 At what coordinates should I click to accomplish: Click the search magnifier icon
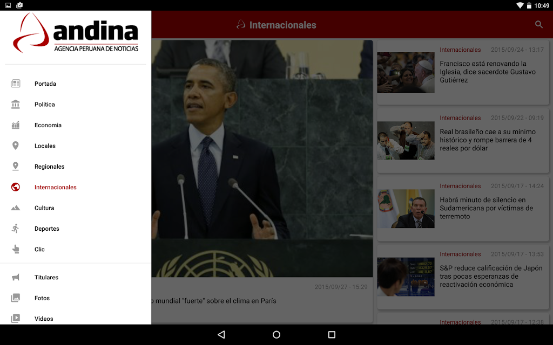(538, 24)
